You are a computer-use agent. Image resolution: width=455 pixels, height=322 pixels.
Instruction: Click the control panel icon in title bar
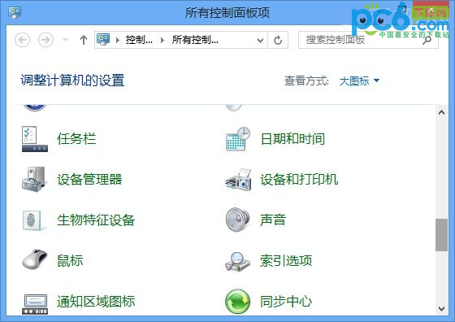(15, 12)
